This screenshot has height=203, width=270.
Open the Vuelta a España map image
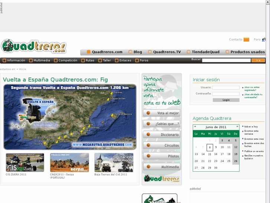pos(70,117)
